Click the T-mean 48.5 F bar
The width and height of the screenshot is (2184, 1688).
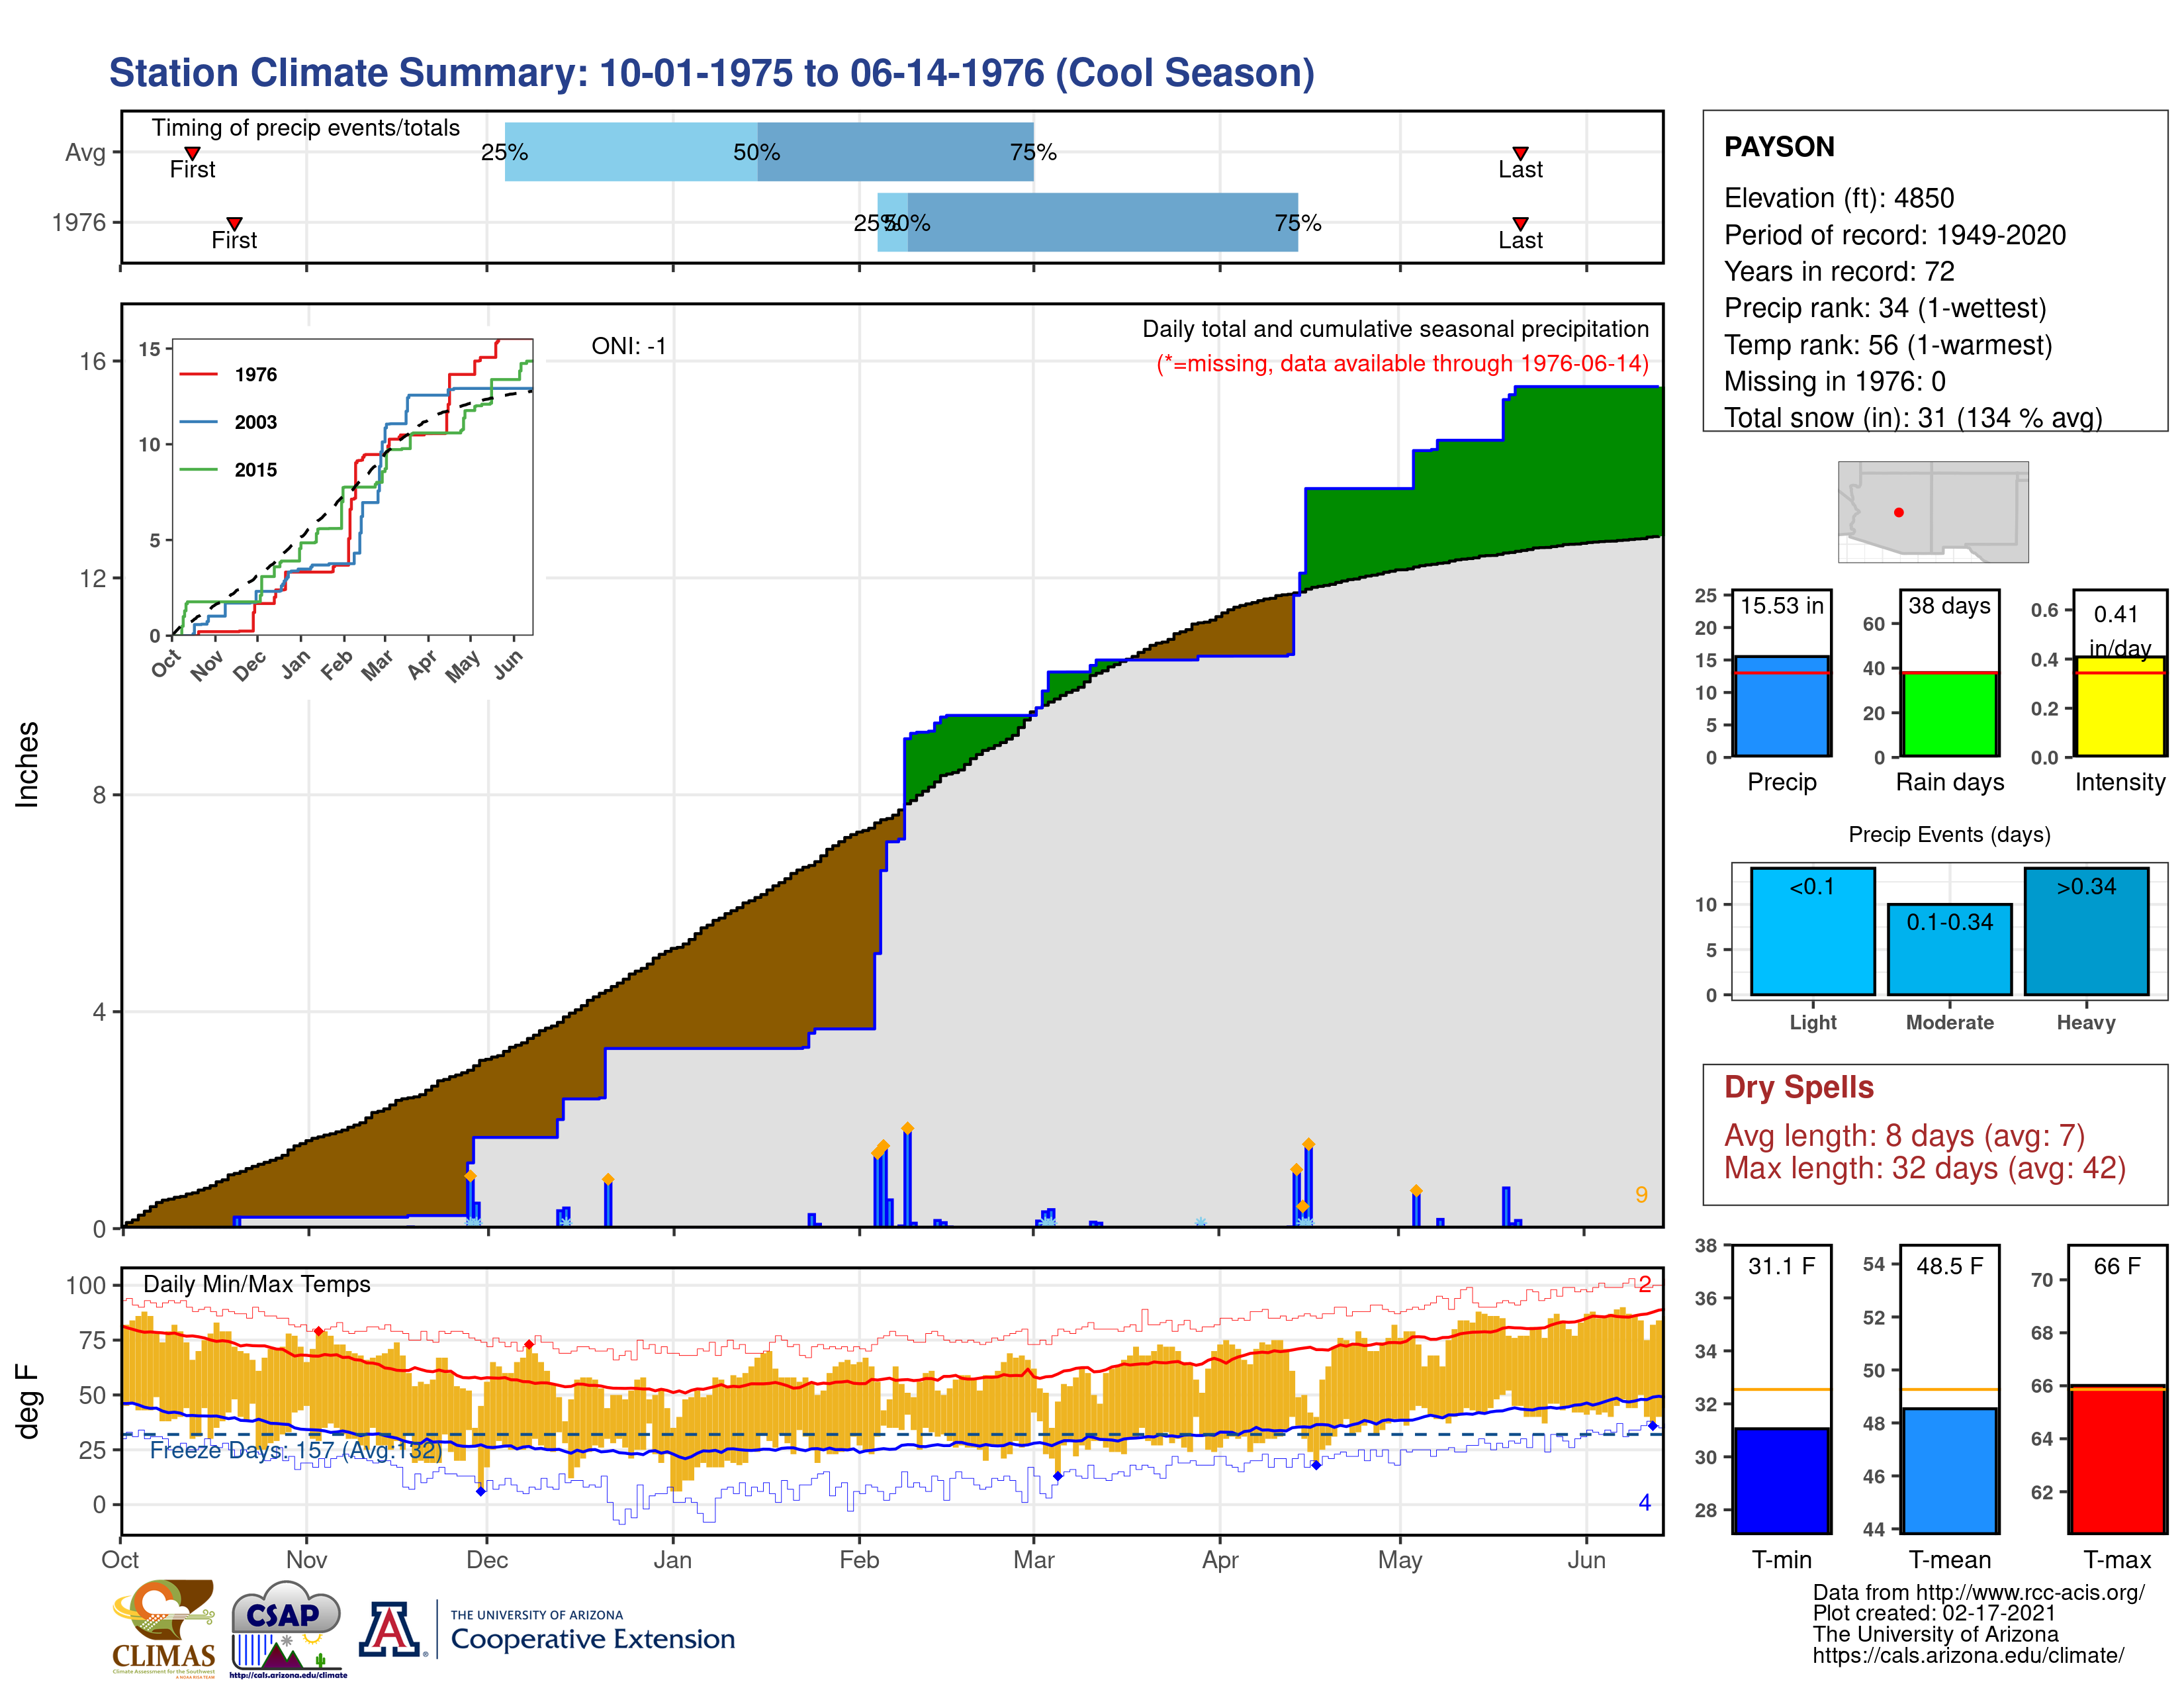pos(1949,1470)
